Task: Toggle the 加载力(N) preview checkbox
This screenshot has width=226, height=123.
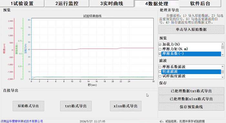Action: [x=160, y=44]
